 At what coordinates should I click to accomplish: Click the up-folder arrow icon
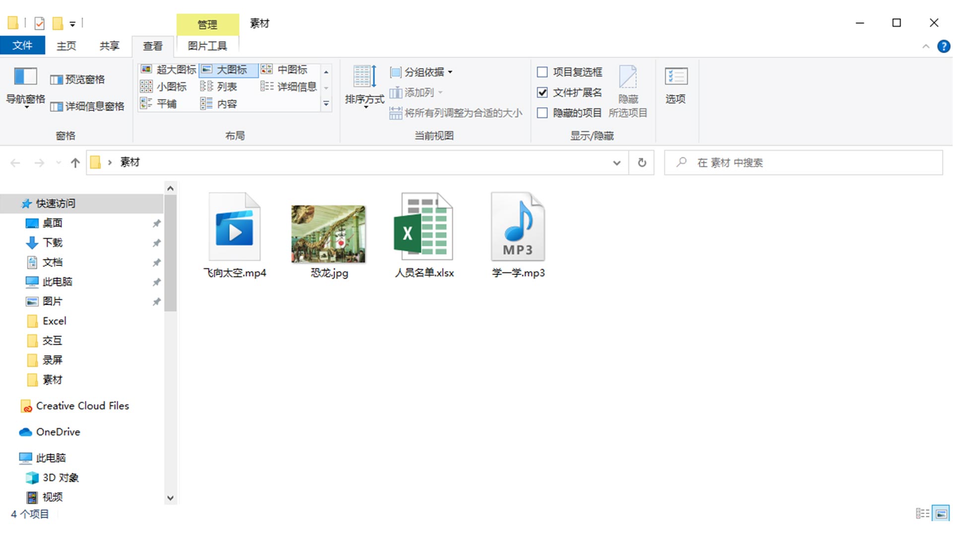point(75,163)
